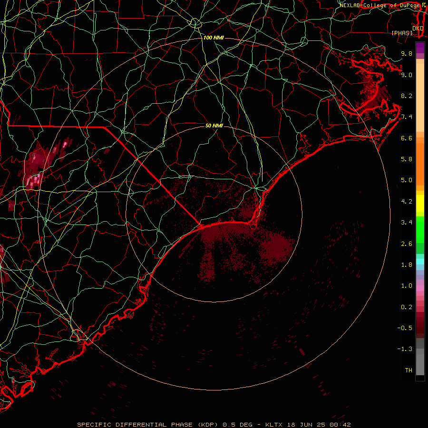
Task: Pick the gray segment of the color bar
Action: 420,364
